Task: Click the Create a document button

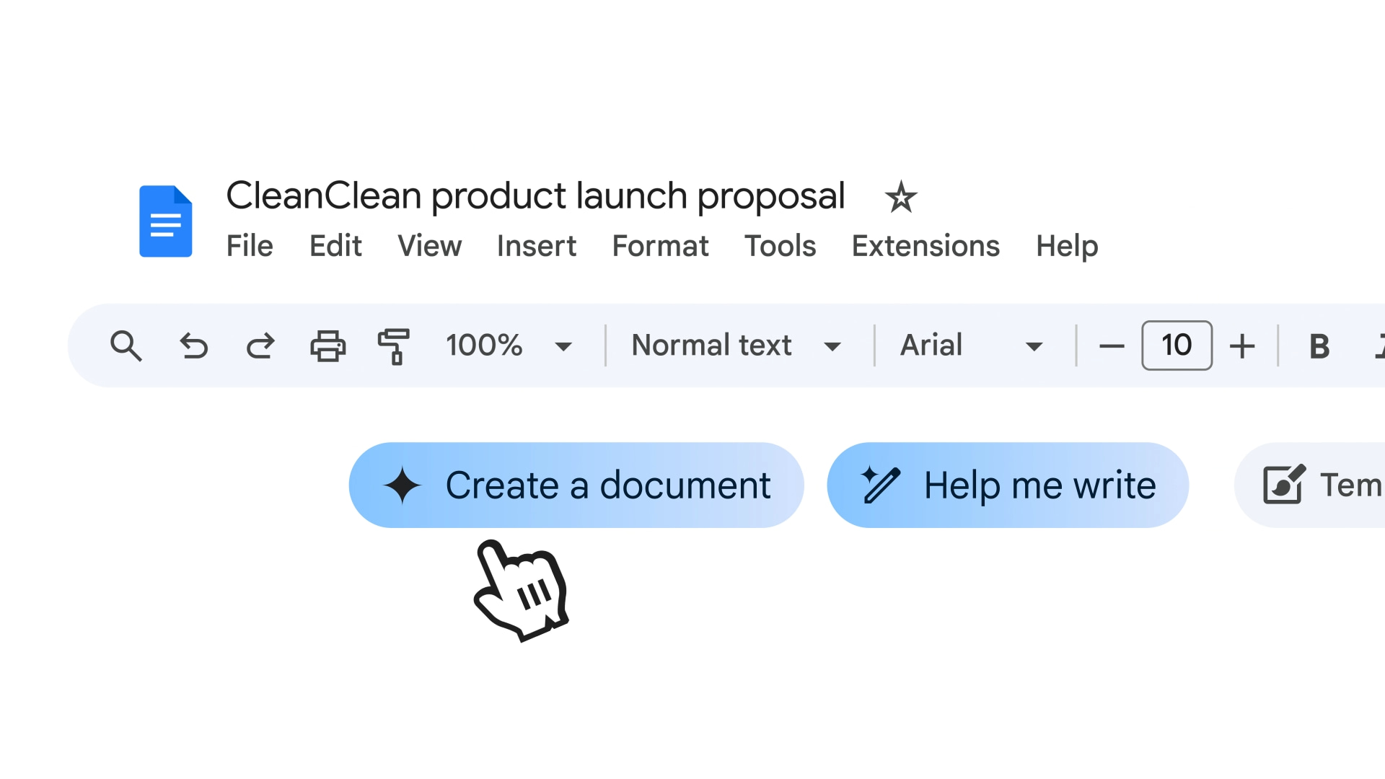Action: [576, 485]
